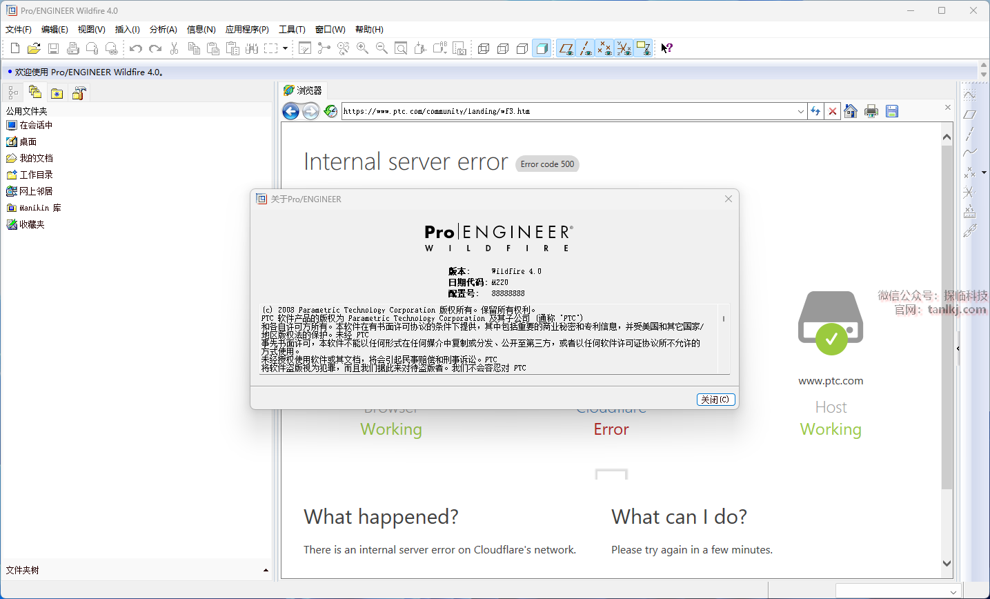Click the 关闭(C) button in the About dialog
Viewport: 990px width, 599px height.
pos(716,400)
